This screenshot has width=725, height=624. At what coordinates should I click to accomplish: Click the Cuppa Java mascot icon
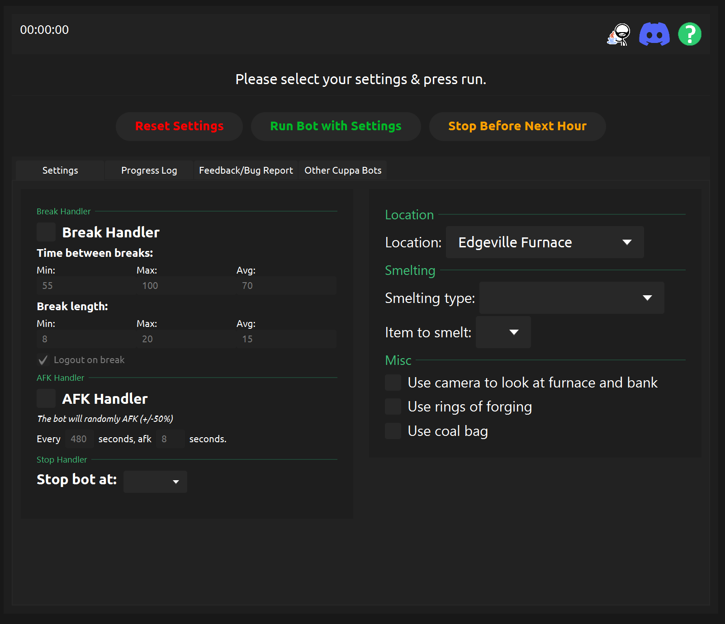click(619, 34)
